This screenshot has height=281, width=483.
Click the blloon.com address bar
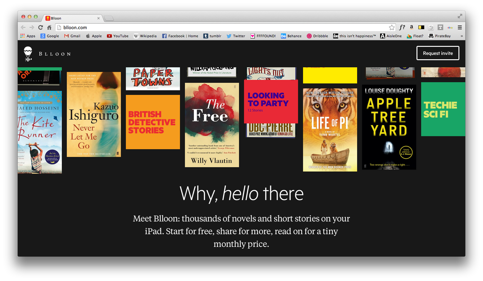pyautogui.click(x=218, y=27)
